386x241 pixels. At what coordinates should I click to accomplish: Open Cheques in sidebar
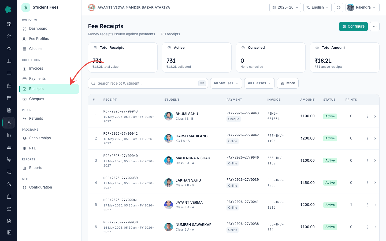[x=49, y=99]
